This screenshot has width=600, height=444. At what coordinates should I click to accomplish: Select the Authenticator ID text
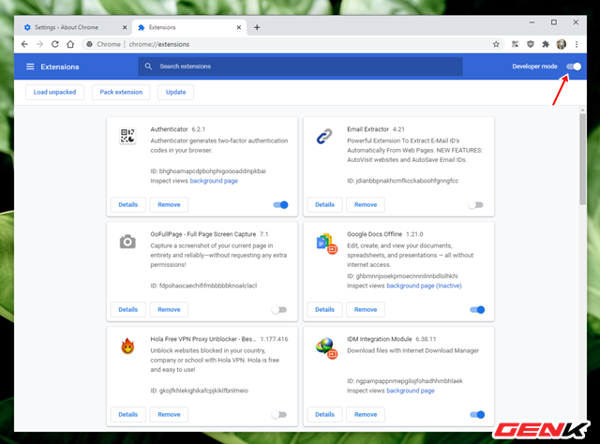pyautogui.click(x=208, y=170)
